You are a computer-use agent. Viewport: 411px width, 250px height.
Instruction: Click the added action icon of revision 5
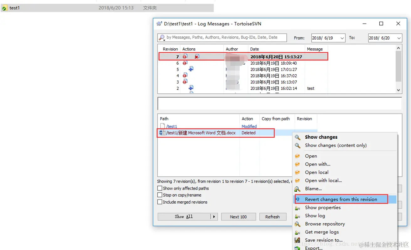click(x=191, y=69)
